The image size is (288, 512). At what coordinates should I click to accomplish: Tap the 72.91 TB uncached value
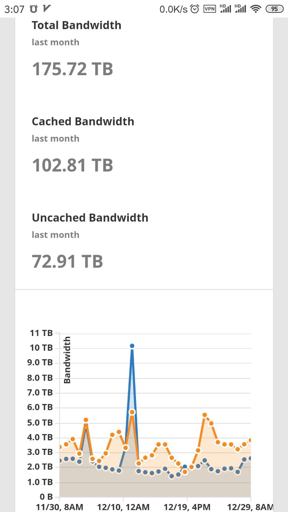point(67,261)
